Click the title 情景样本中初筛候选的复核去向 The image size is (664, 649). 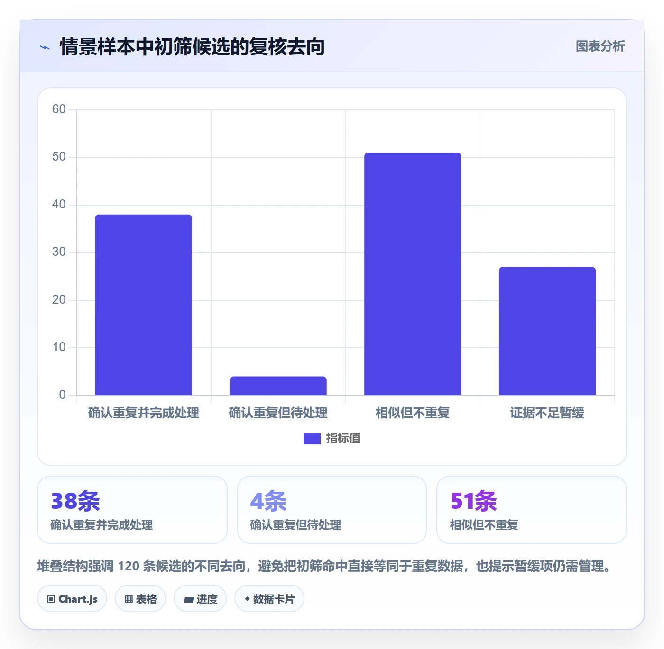tap(192, 47)
